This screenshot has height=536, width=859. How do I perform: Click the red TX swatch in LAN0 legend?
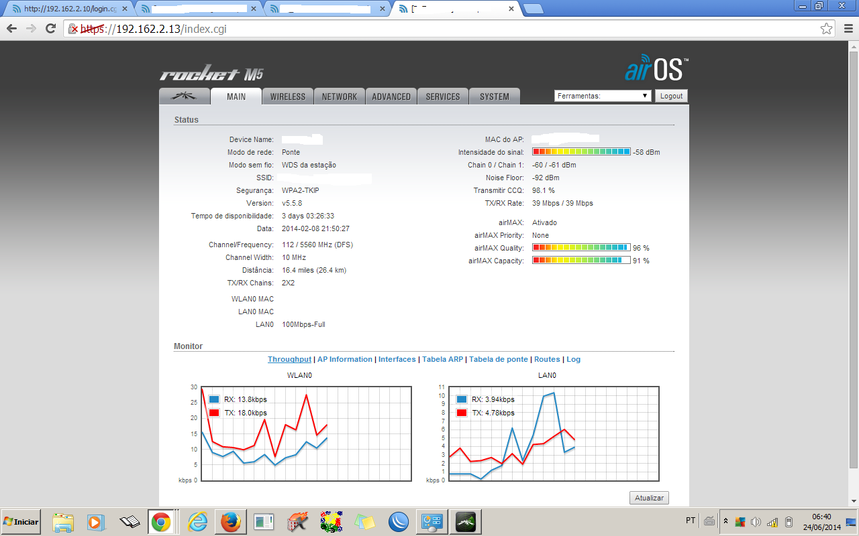pos(462,413)
